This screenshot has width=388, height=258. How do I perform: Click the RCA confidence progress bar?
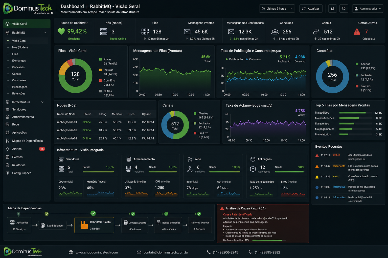[269, 240]
